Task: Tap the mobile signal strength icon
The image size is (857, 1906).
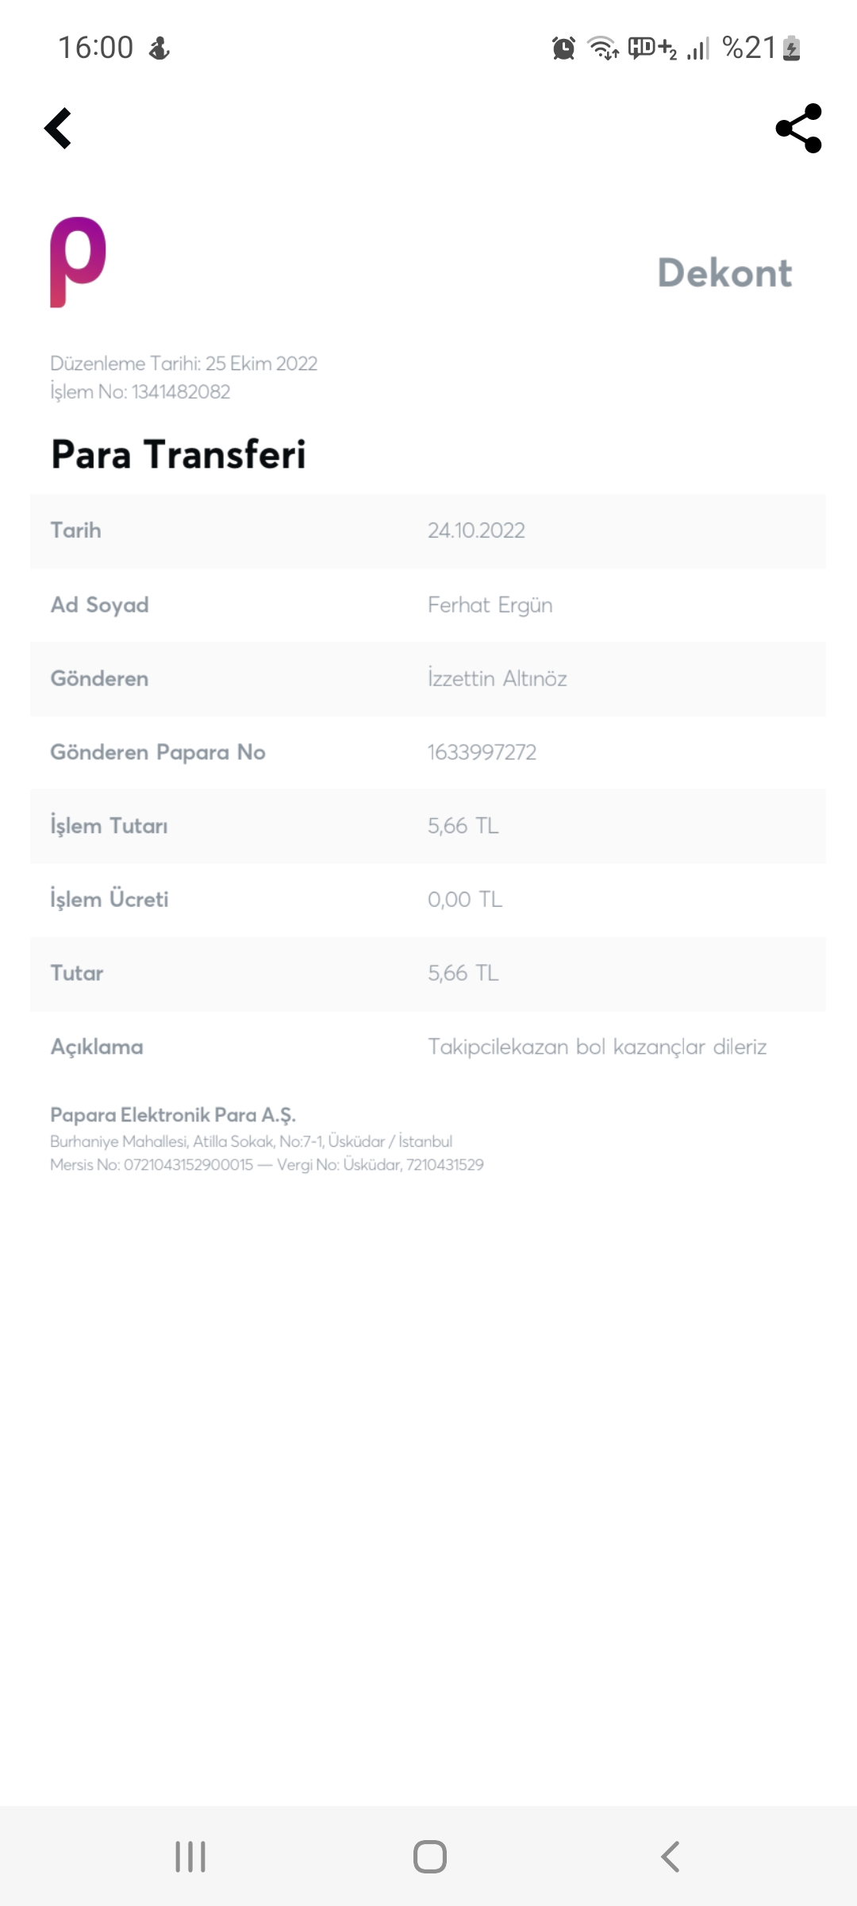Action: pyautogui.click(x=698, y=49)
